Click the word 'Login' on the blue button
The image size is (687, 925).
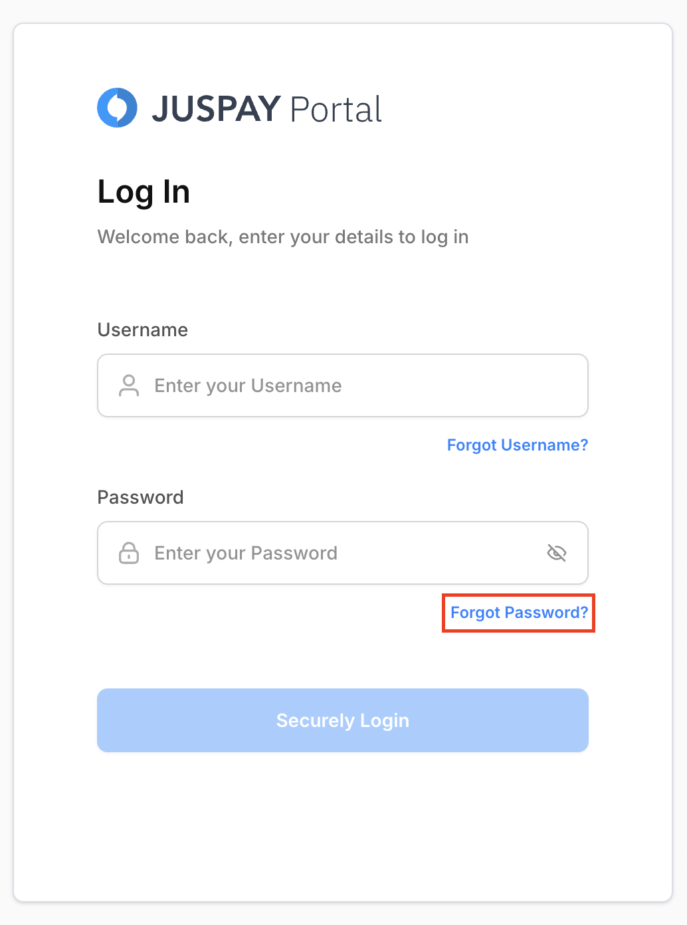(x=385, y=721)
